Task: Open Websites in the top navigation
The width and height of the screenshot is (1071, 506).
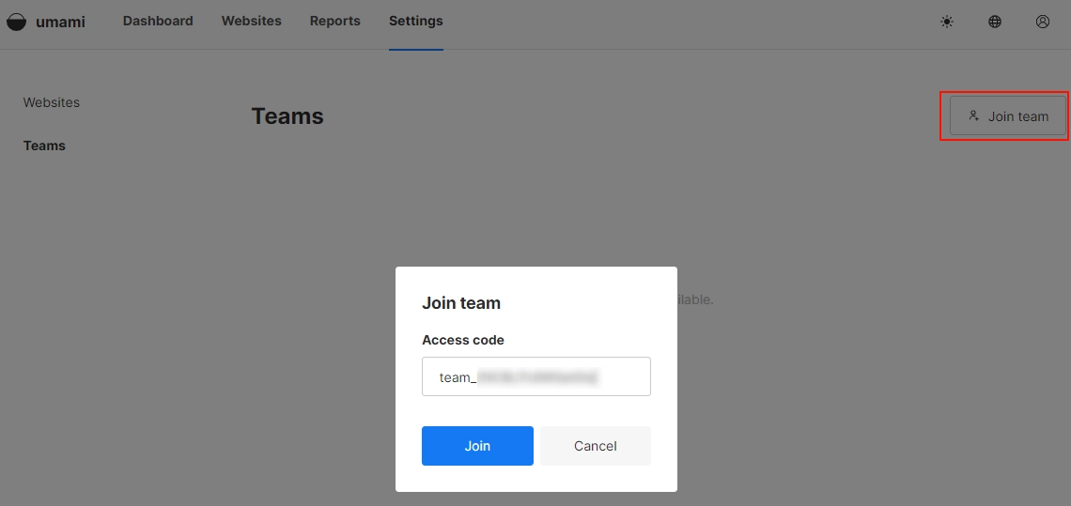Action: point(252,21)
